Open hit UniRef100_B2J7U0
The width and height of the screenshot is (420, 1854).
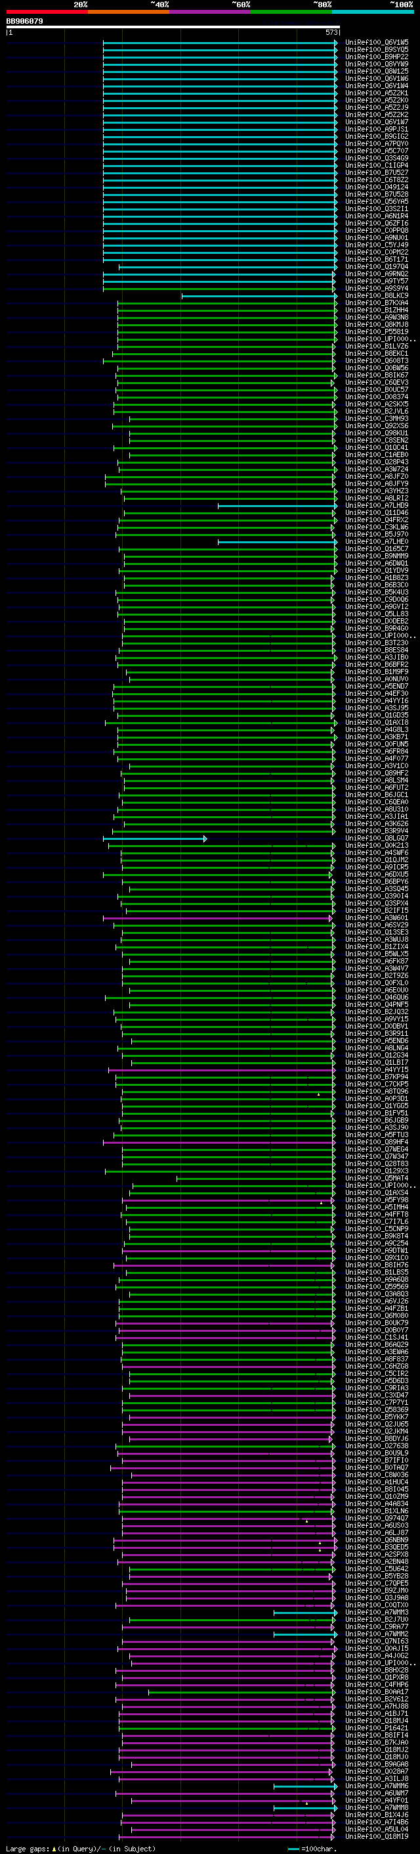pyautogui.click(x=377, y=1620)
